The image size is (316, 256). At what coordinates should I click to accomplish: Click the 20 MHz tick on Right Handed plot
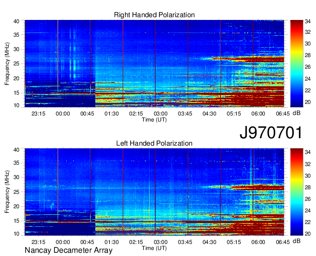16,78
